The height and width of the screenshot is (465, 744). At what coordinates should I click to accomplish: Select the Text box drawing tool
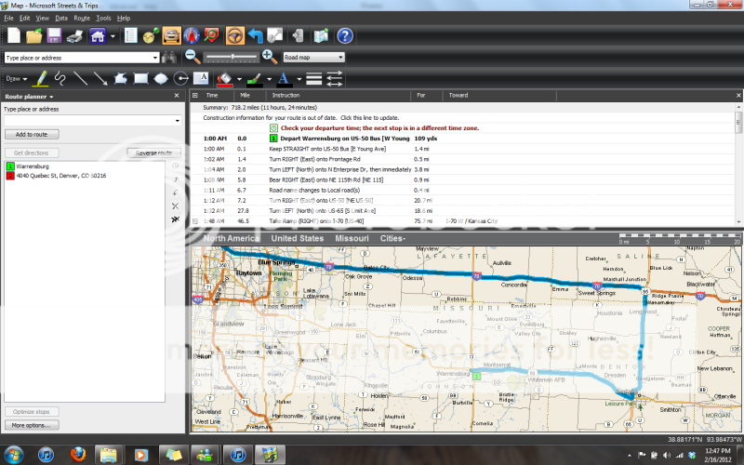click(201, 78)
